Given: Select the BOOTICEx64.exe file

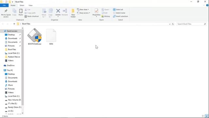Looking at the screenshot, I should coord(35,36).
